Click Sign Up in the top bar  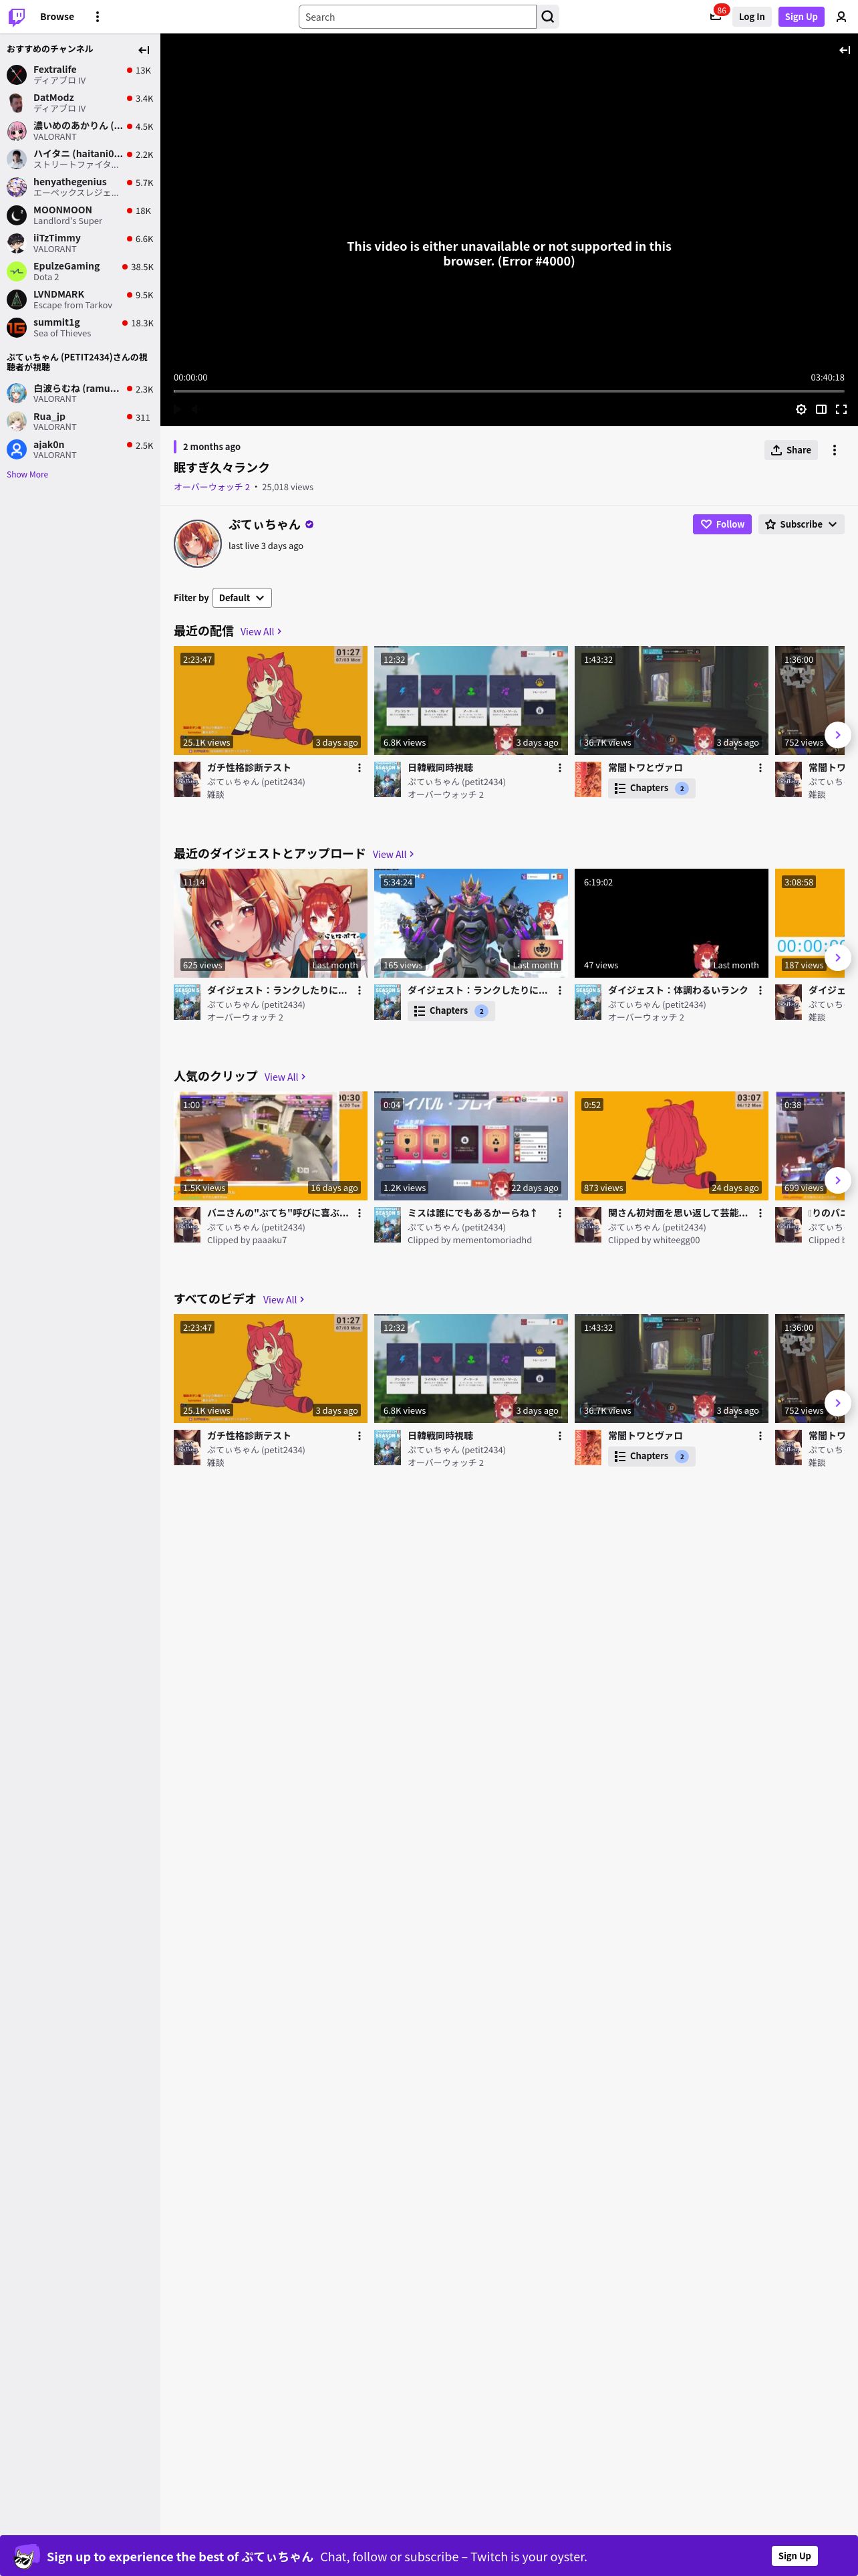click(x=800, y=17)
